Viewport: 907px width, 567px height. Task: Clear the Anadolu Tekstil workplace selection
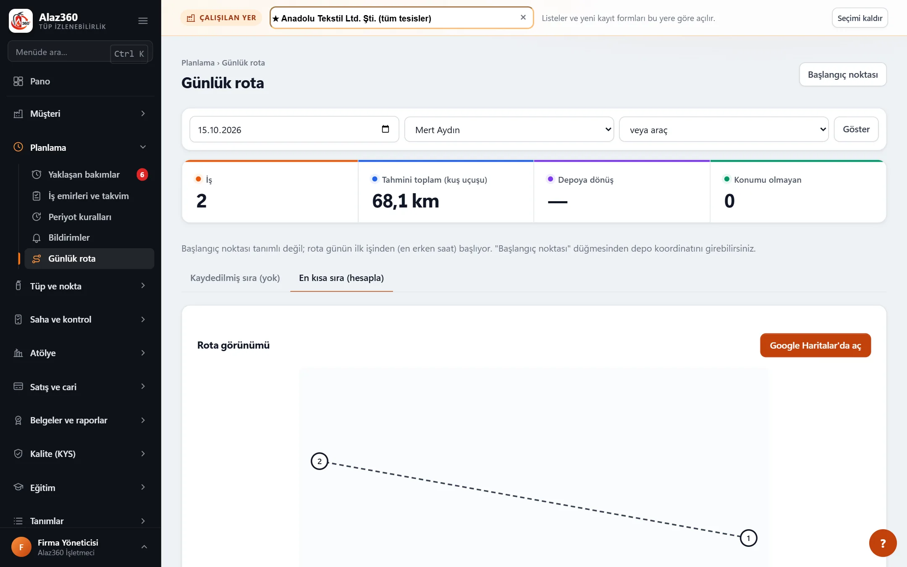pyautogui.click(x=523, y=18)
